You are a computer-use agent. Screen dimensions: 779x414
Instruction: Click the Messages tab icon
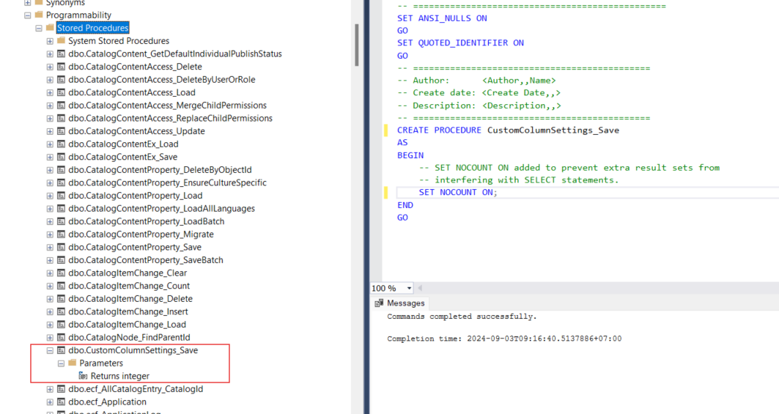pos(379,303)
